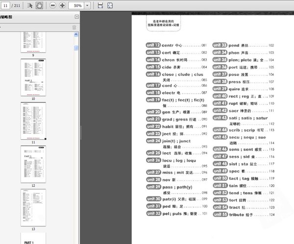Fit one full page to window
This screenshot has height=244, width=294.
coord(110,5)
